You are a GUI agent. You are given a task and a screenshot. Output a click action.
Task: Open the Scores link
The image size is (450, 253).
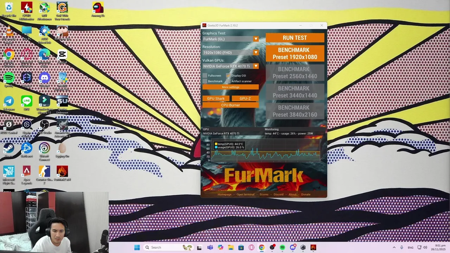click(x=264, y=194)
